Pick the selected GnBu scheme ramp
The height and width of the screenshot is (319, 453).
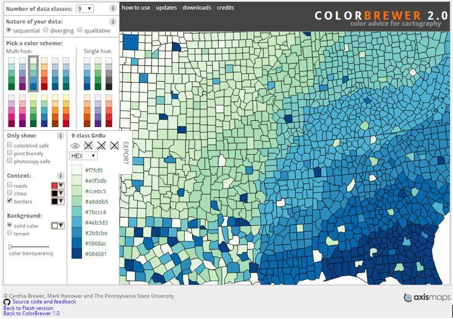tap(33, 74)
